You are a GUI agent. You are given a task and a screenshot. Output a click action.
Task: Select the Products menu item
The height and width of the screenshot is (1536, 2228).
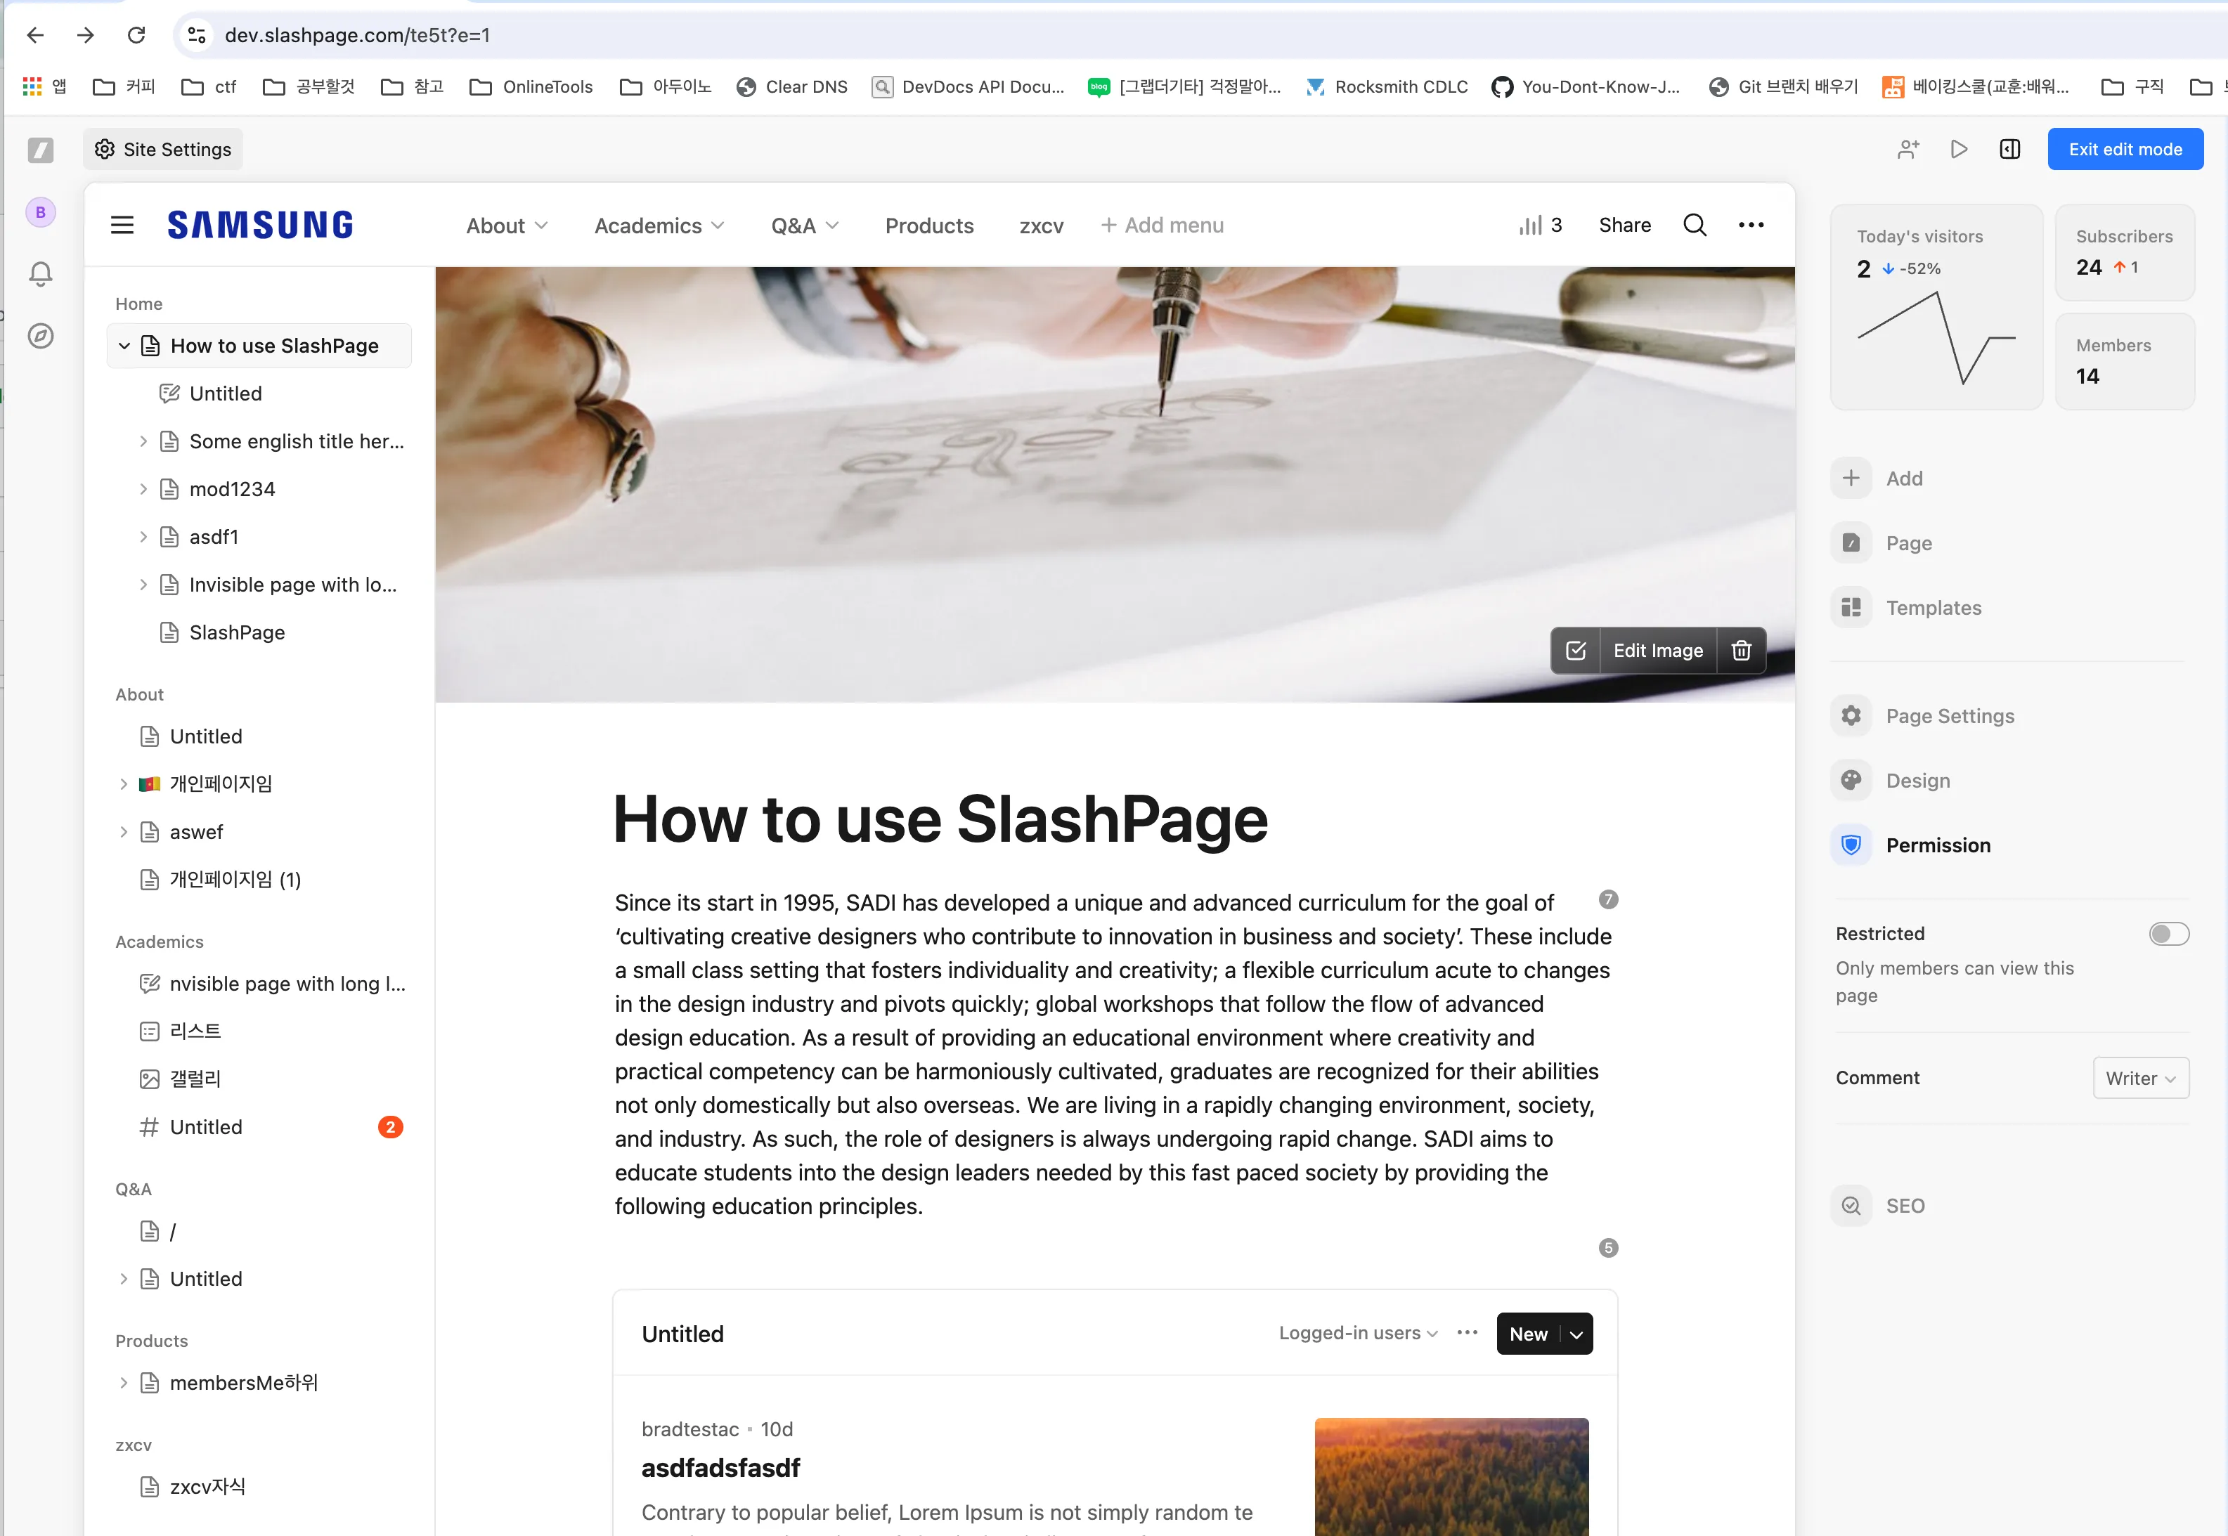928,226
